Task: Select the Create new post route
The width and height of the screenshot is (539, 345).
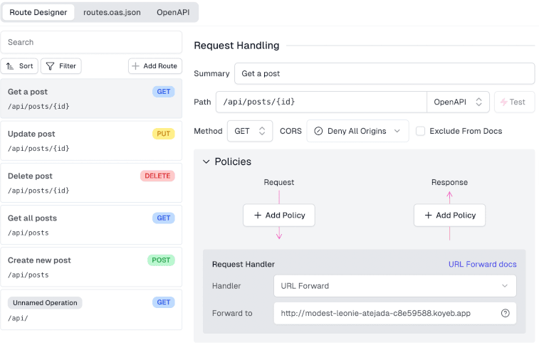Action: pyautogui.click(x=91, y=267)
